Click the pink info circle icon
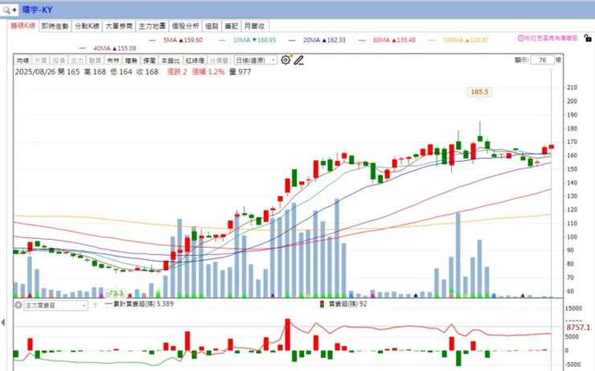This screenshot has width=595, height=371. [x=521, y=39]
